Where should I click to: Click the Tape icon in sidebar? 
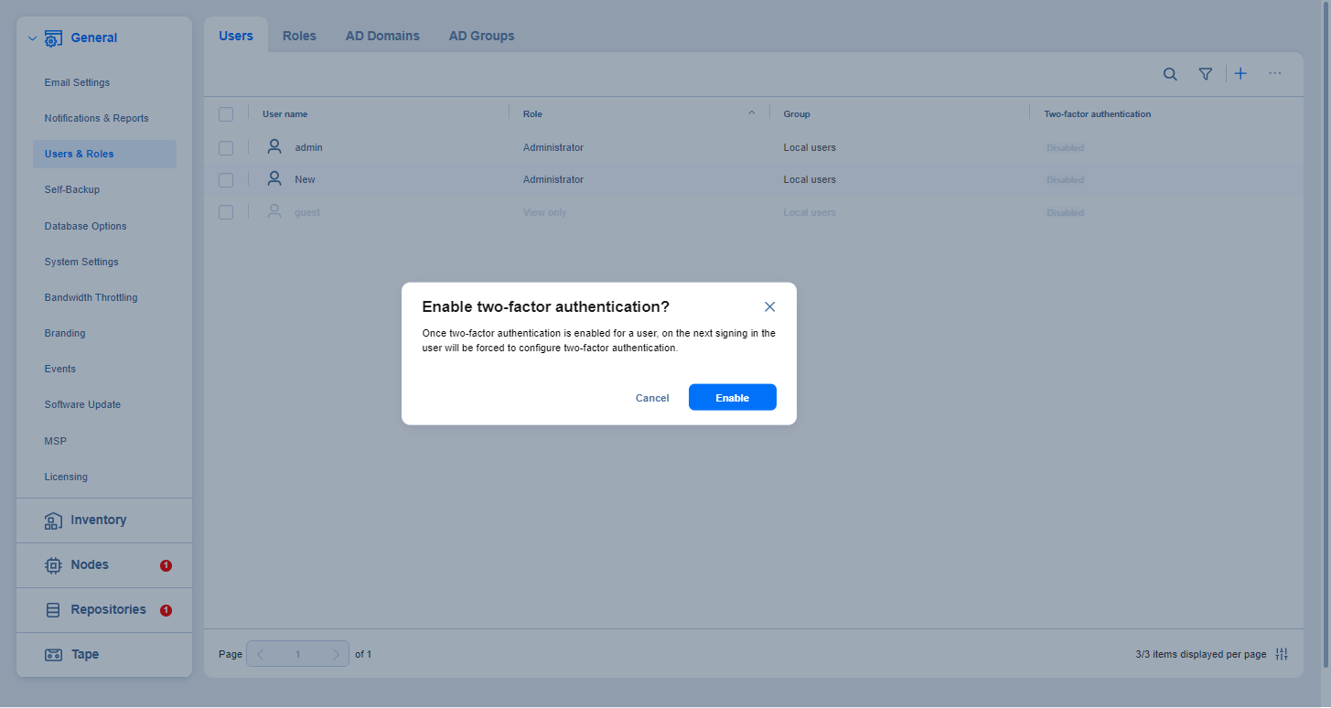tap(53, 655)
